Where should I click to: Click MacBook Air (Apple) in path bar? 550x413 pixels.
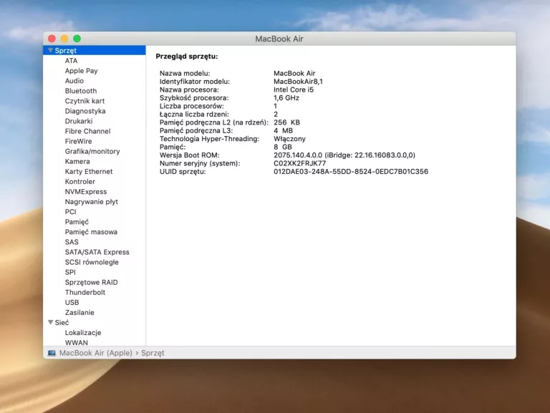coord(96,353)
